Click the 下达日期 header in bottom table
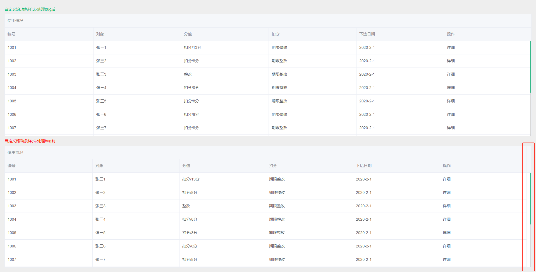 pos(364,166)
